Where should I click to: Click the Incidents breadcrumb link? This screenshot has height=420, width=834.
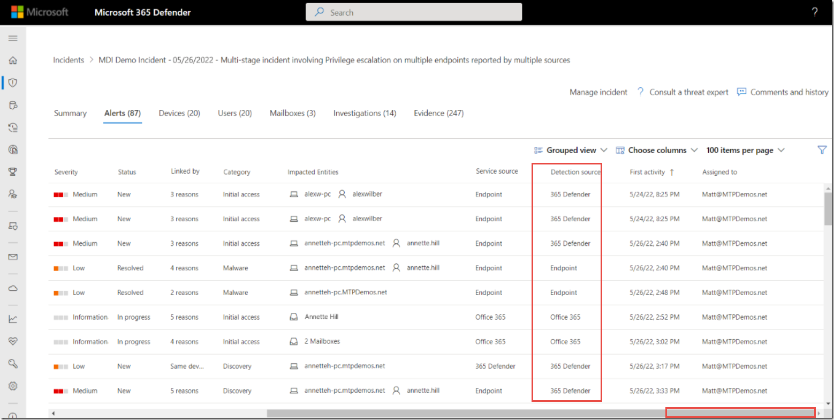tap(69, 60)
